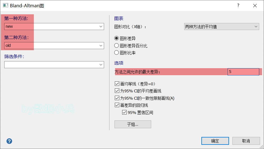Disable 画差异的回归线 checkbox
264x149 pixels.
tap(117, 105)
